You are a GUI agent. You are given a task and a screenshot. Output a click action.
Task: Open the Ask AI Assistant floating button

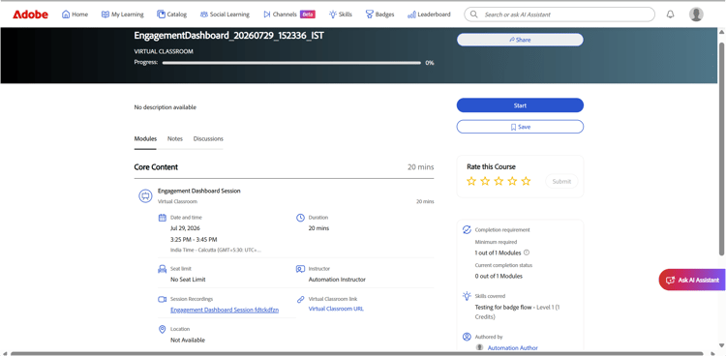(692, 281)
